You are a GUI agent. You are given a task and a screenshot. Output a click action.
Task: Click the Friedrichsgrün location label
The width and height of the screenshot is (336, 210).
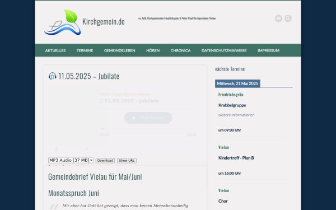(231, 95)
